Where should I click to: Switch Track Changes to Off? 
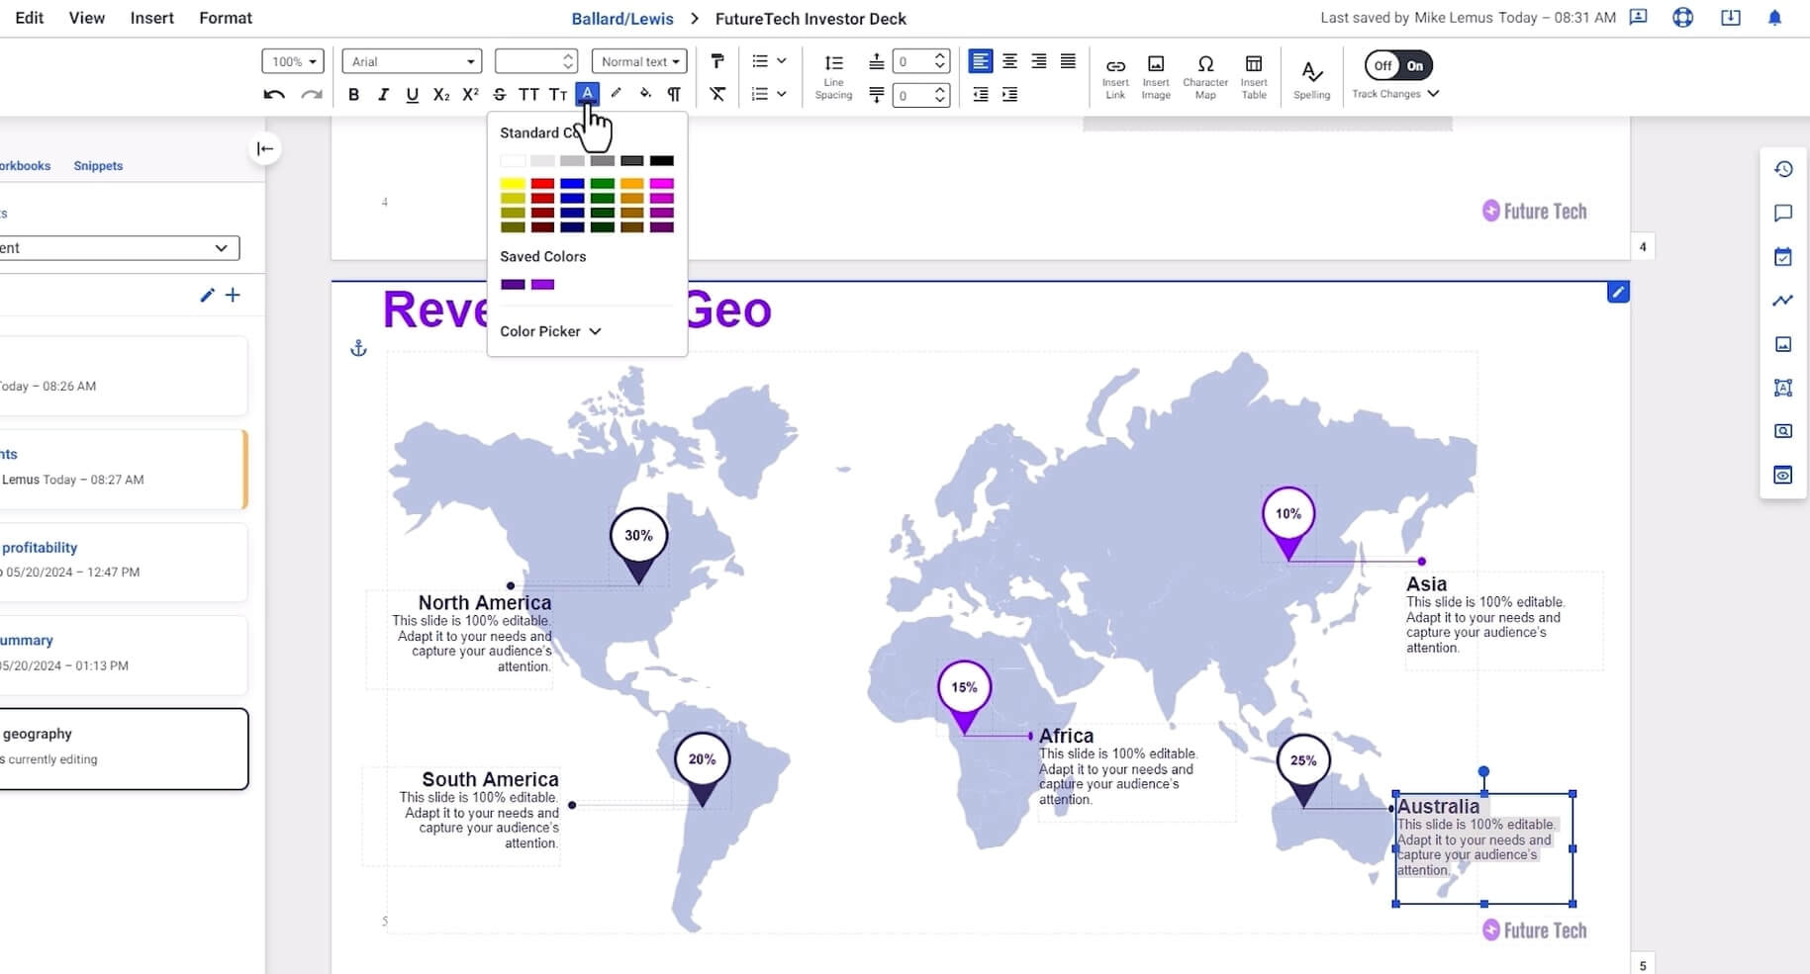tap(1382, 66)
